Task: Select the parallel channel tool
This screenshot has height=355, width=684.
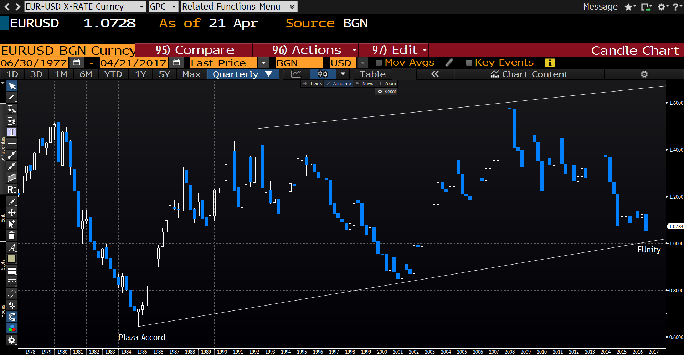Action: click(12, 178)
